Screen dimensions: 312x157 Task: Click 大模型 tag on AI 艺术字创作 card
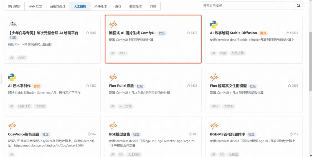click(40, 106)
